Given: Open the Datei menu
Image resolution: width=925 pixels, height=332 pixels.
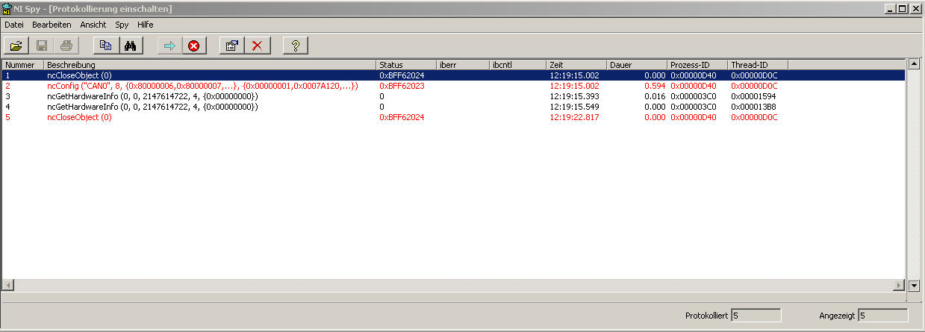Looking at the screenshot, I should (14, 25).
